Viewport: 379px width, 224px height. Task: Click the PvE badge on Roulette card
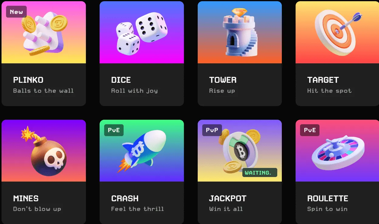pyautogui.click(x=310, y=130)
